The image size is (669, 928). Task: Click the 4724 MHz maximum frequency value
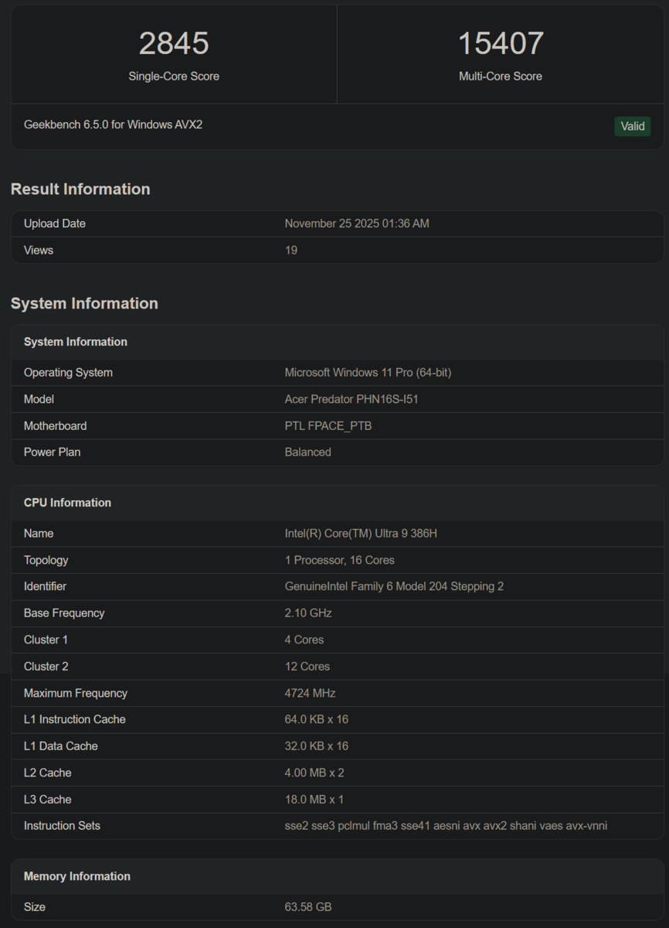(310, 693)
